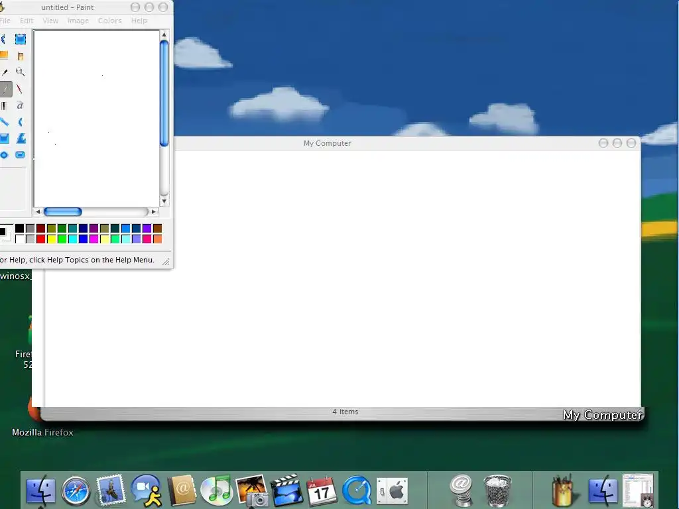Select the Ellipse shape tool
679x509 pixels.
pos(5,155)
